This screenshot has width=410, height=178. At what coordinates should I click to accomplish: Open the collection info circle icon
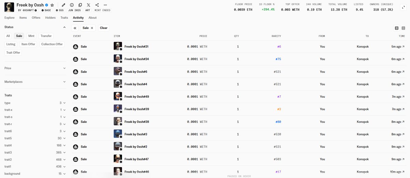pyautogui.click(x=72, y=5)
